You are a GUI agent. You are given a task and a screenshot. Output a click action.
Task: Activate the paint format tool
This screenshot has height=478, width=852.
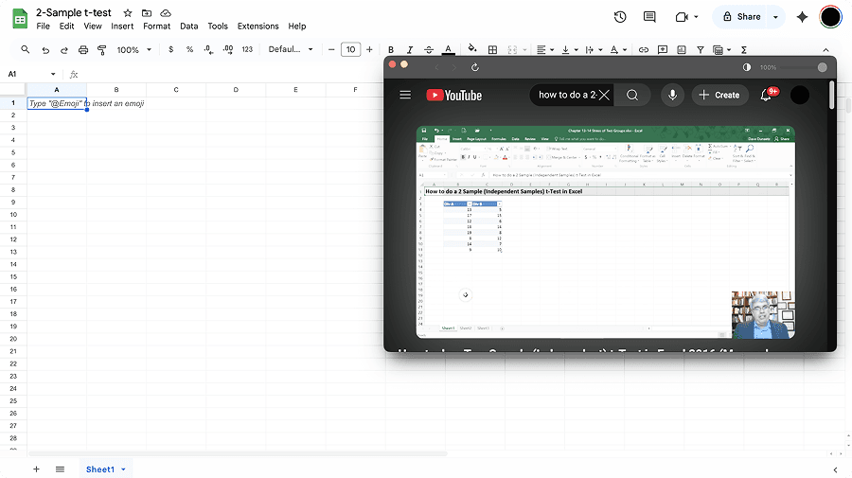(x=101, y=50)
